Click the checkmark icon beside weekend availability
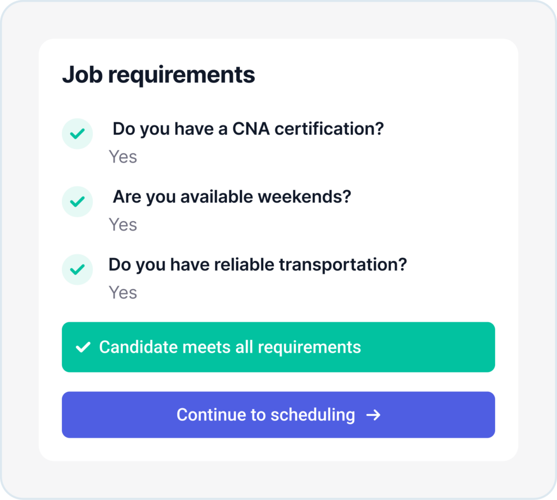557x500 pixels. 77,202
